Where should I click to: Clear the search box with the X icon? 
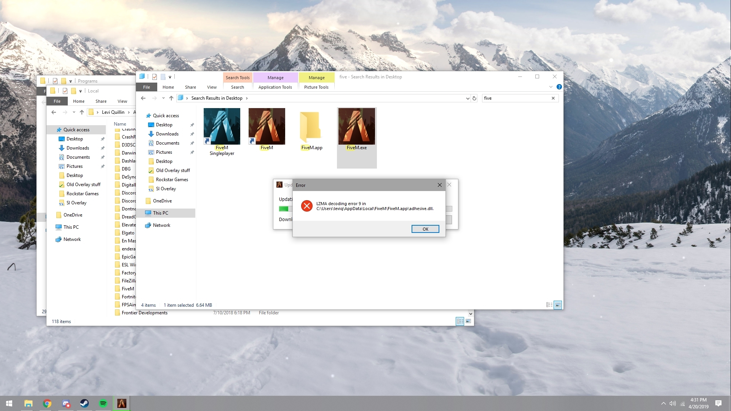pyautogui.click(x=553, y=98)
